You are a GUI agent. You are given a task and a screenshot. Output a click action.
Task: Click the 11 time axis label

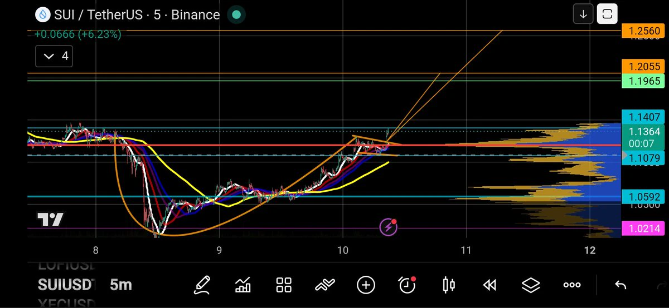(x=466, y=251)
